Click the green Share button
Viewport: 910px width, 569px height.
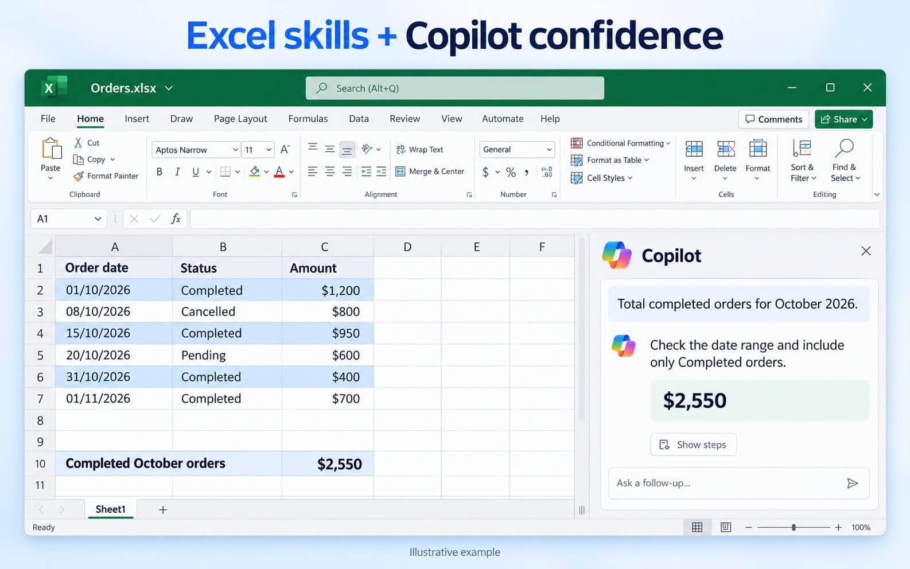pyautogui.click(x=843, y=119)
